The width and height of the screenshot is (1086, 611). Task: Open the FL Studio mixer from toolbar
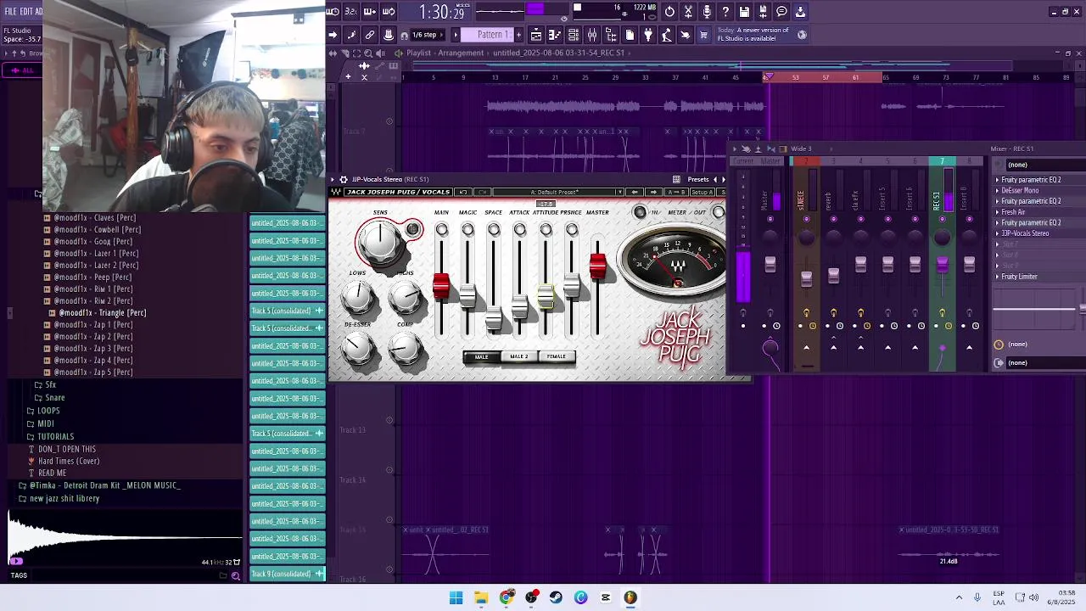[x=592, y=35]
